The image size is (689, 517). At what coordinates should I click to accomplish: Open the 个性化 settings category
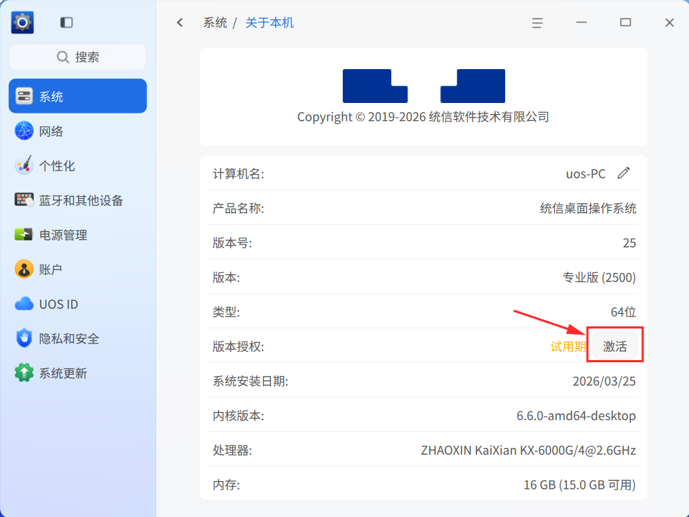[78, 166]
